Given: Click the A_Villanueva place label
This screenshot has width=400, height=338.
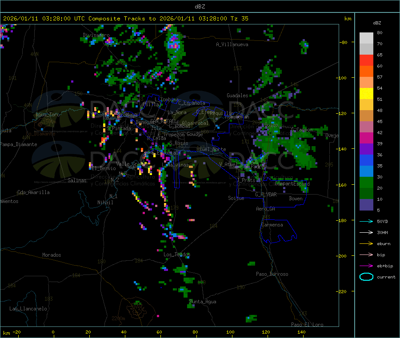Looking at the screenshot, I should pos(232,44).
